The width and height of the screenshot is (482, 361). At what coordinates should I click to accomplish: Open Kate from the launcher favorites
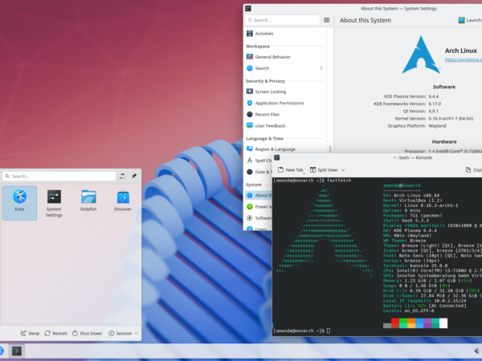point(19,203)
